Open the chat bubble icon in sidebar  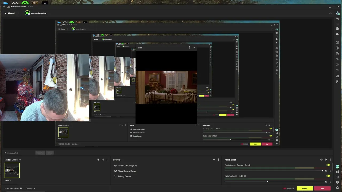pyautogui.click(x=337, y=29)
